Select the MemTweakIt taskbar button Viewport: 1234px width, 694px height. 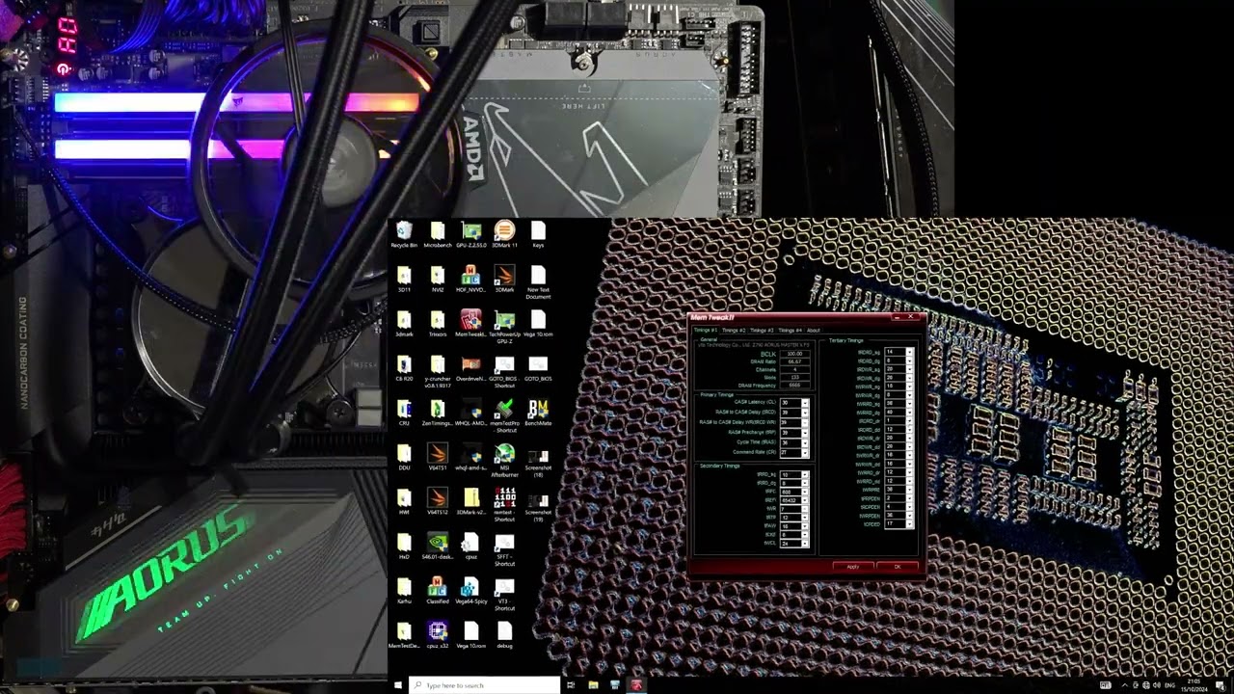(x=636, y=685)
